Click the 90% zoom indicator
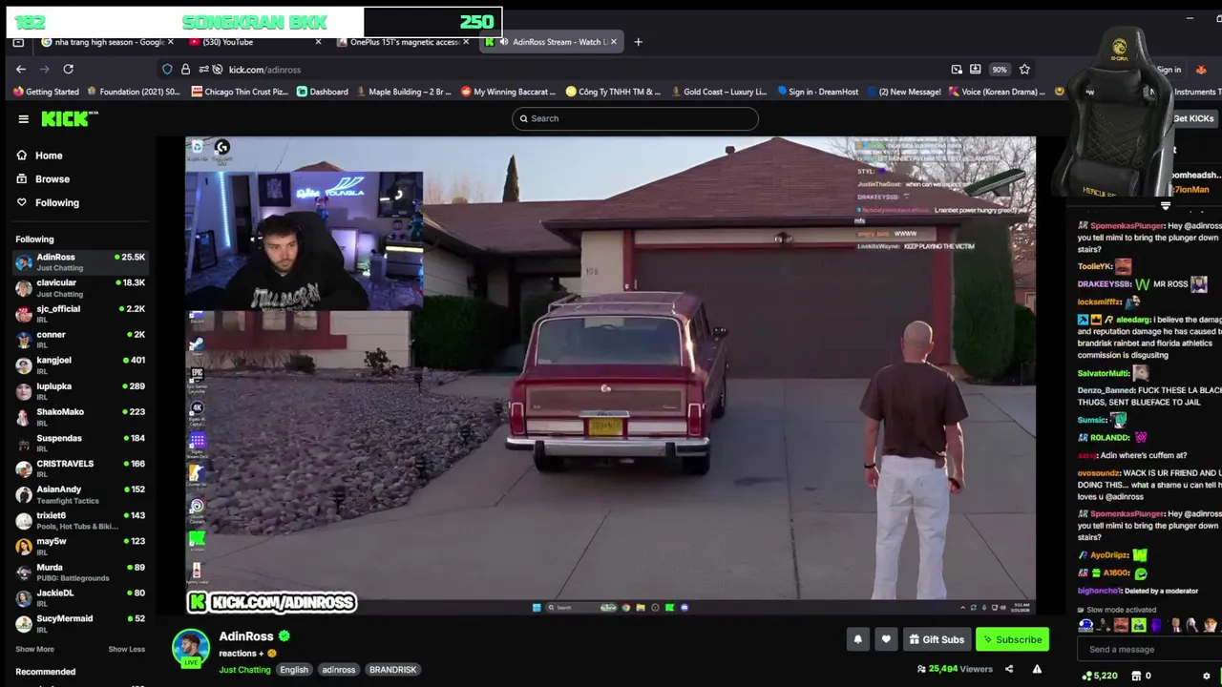 coord(999,69)
